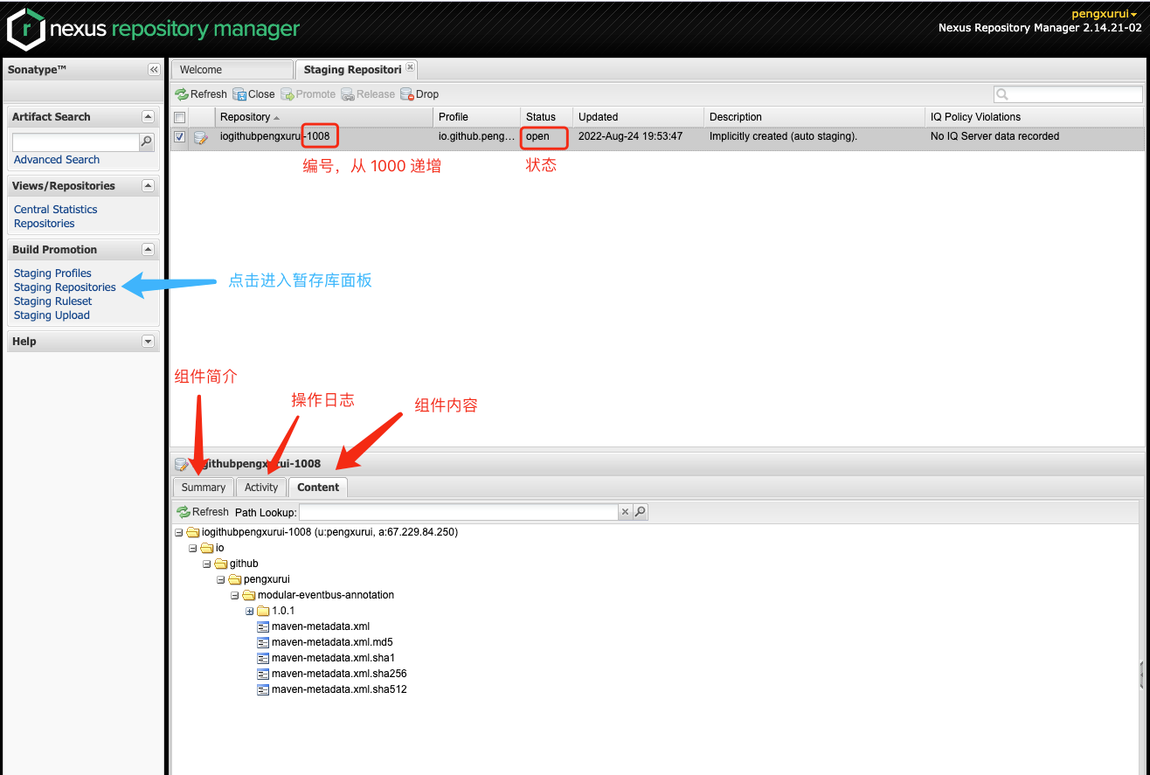
Task: Select maven-metadata.xml.sha1 in tree
Action: point(333,658)
